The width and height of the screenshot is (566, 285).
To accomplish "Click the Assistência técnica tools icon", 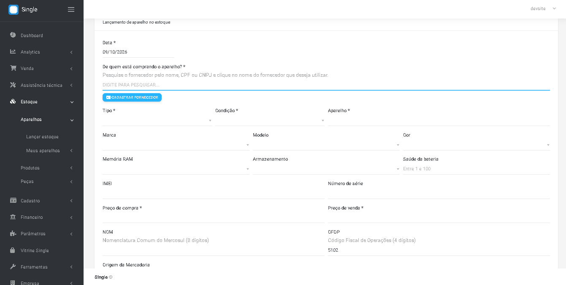I will [x=13, y=85].
